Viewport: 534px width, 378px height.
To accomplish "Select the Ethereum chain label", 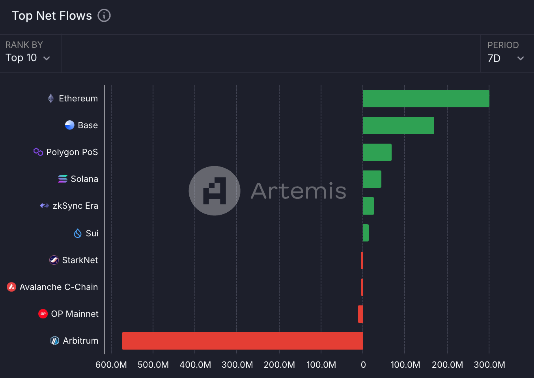I will 78,98.
